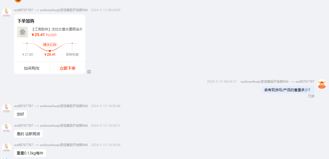Screen dimensions: 329x159
Task: Click the more options icon beside the product card
Action: [89, 72]
